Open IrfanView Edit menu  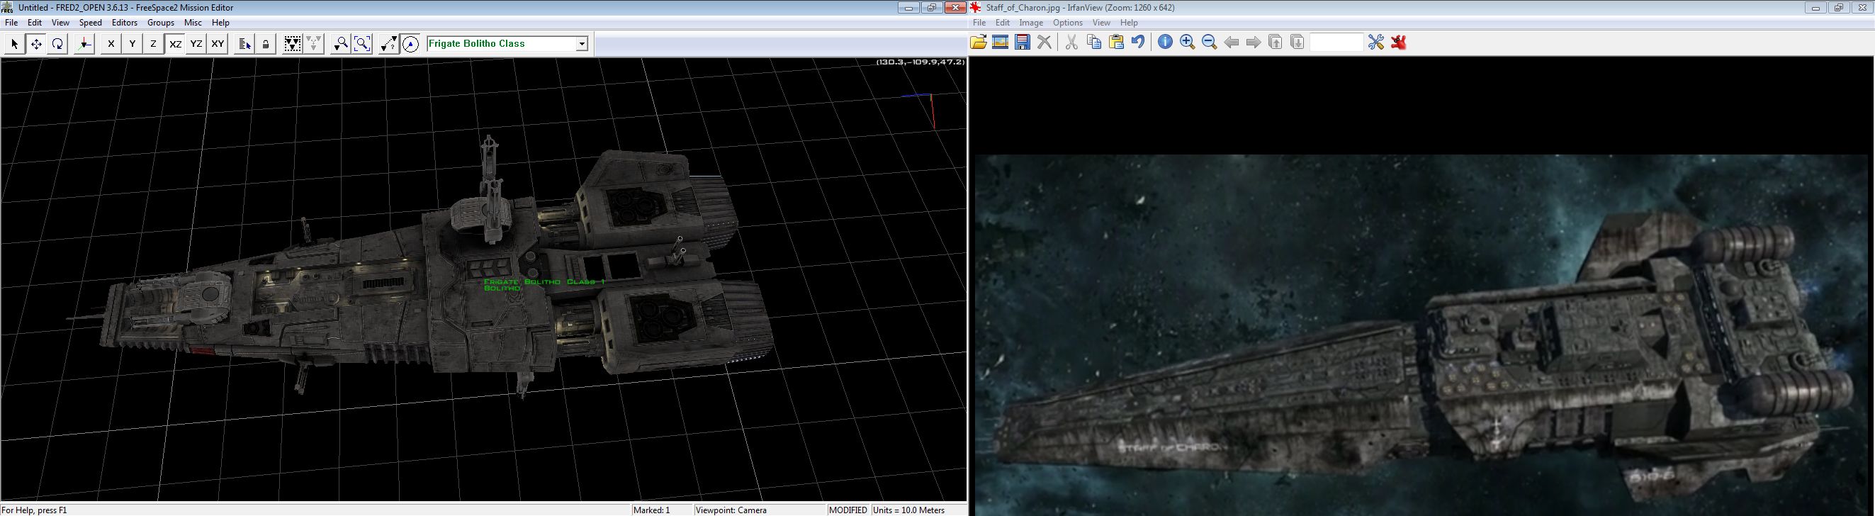[x=1002, y=23]
